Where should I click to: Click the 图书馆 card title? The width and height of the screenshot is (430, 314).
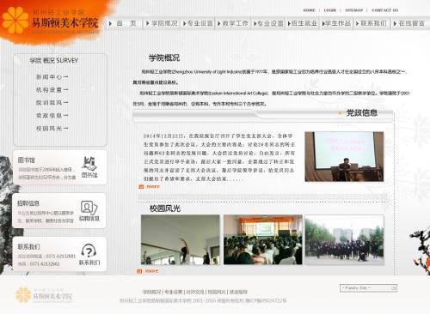pos(27,160)
